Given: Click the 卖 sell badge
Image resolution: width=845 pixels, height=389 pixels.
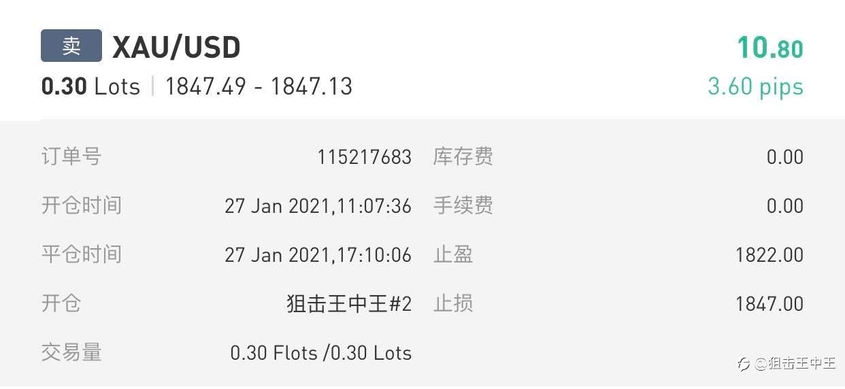Looking at the screenshot, I should [x=71, y=46].
